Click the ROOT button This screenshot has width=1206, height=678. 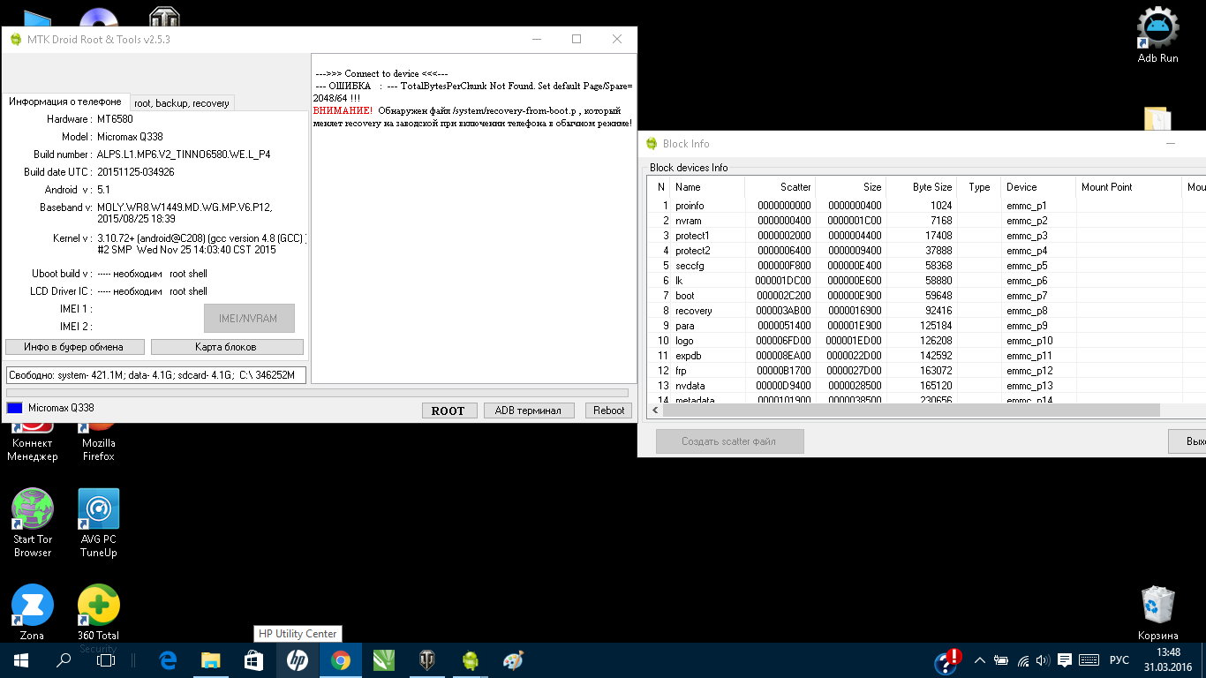[x=448, y=411]
